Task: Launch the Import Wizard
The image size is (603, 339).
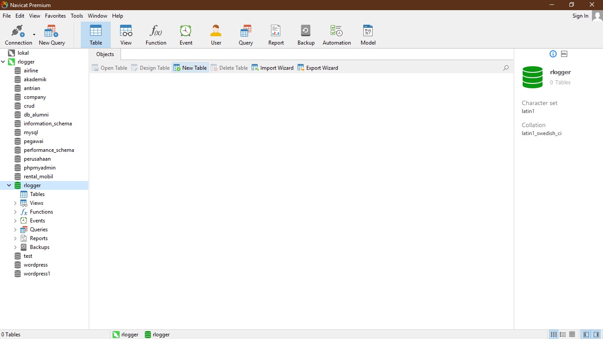Action: (x=272, y=68)
